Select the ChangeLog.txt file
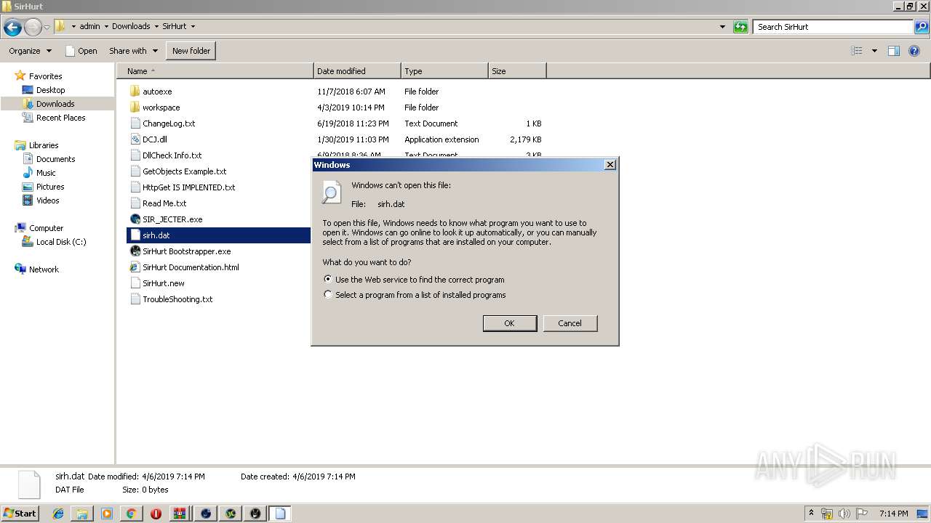Screen dimensions: 931x523 pos(169,123)
